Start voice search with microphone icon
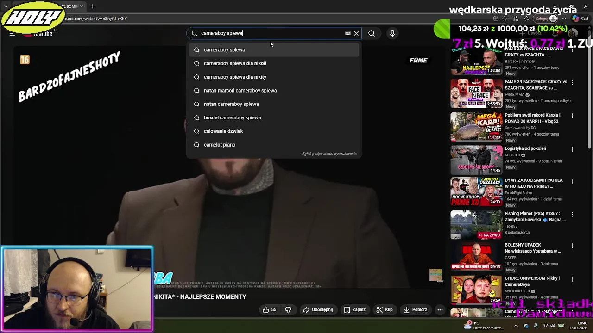 [x=392, y=33]
